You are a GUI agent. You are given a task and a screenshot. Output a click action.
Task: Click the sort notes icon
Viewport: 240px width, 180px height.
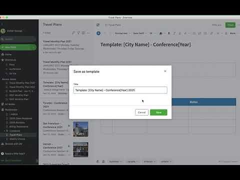pos(73,33)
